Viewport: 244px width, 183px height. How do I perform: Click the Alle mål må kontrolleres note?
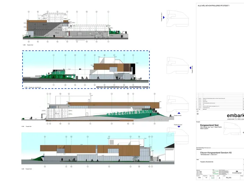point(213,5)
